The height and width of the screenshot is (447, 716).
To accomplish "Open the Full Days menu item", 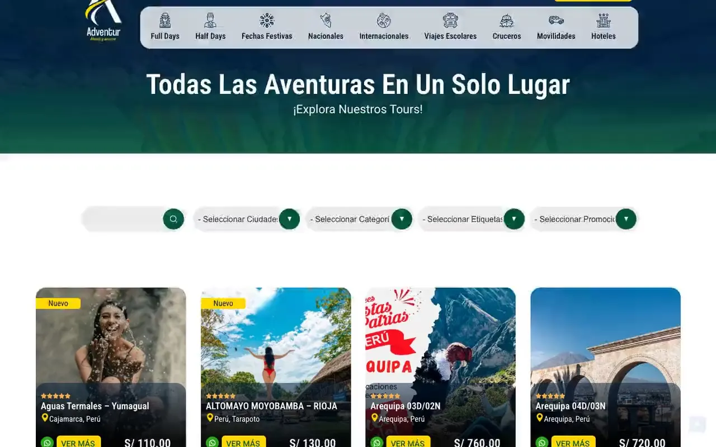I will 165,36.
